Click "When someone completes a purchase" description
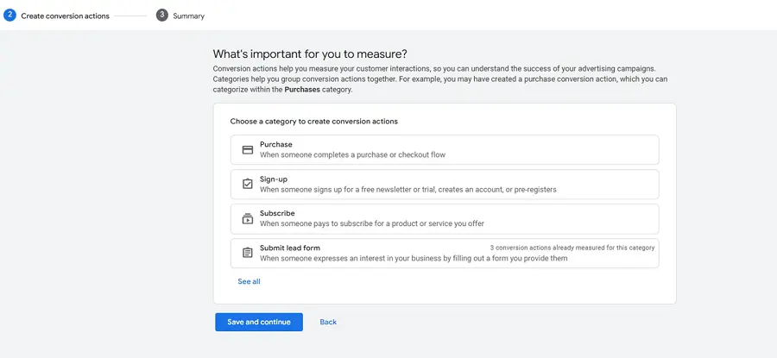The image size is (777, 358). coord(352,154)
